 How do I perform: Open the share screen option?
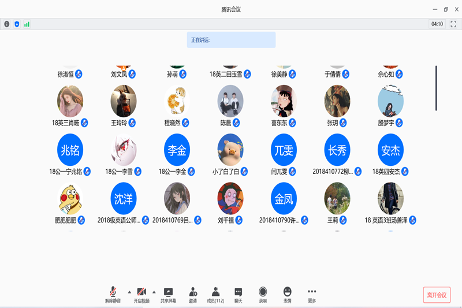point(168,295)
